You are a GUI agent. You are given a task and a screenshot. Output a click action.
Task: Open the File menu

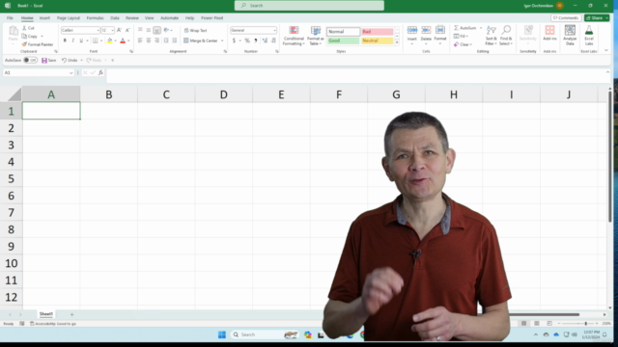[x=10, y=18]
